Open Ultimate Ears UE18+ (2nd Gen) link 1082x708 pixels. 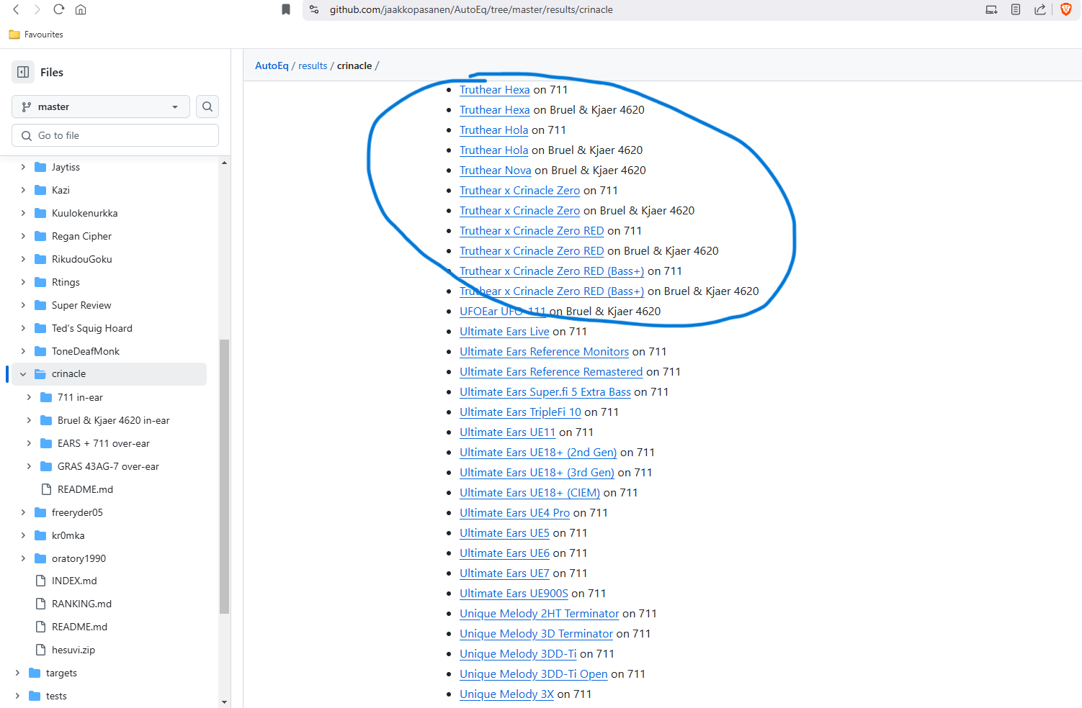point(538,452)
